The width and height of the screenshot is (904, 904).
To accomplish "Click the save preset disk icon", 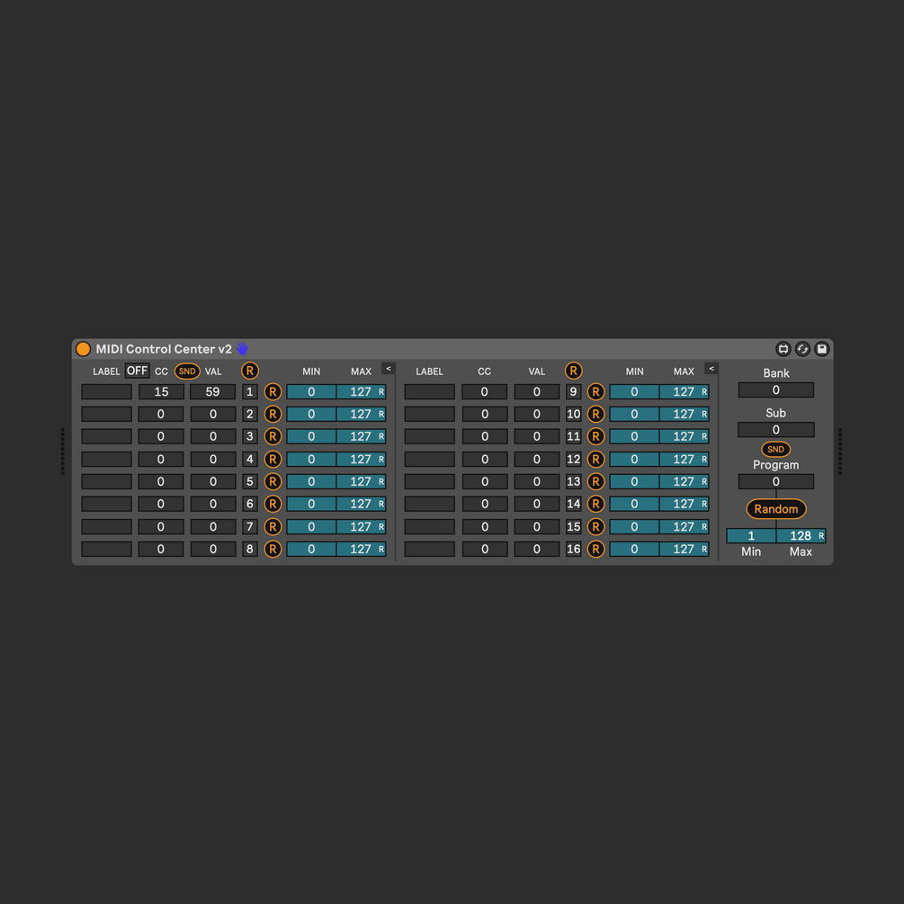I will click(x=821, y=349).
